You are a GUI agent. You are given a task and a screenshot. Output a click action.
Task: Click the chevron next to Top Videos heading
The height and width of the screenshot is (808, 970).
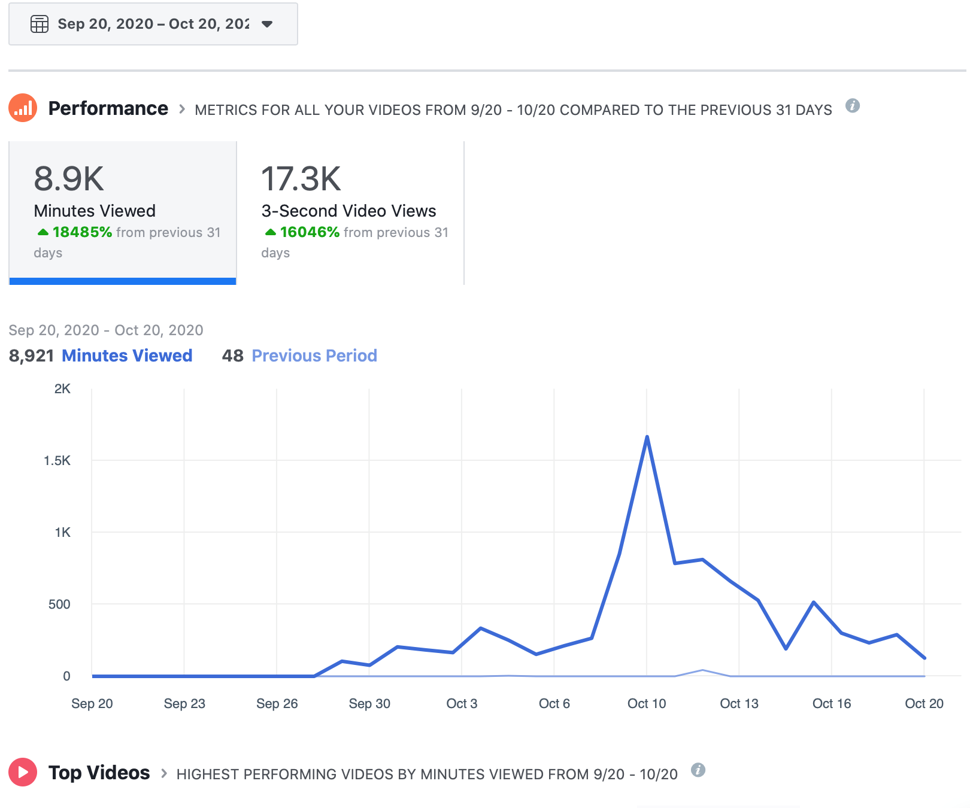(x=163, y=773)
